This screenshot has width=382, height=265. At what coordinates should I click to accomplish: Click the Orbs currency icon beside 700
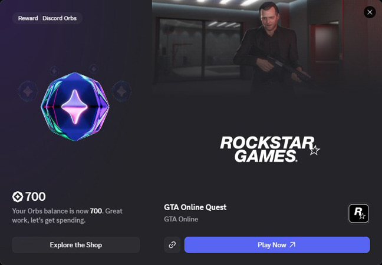[18, 197]
